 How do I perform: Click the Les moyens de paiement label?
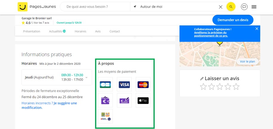(117, 72)
